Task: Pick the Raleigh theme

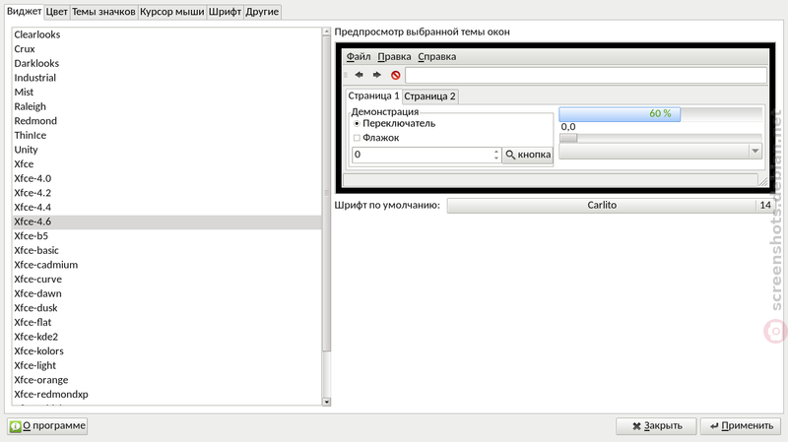Action: coord(166,106)
